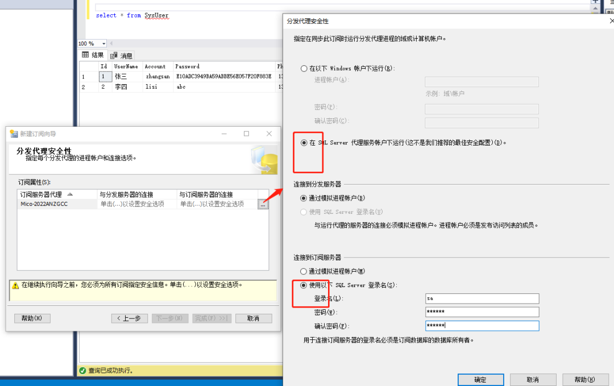Select run under Windows account radio button
The width and height of the screenshot is (614, 386).
(x=304, y=69)
